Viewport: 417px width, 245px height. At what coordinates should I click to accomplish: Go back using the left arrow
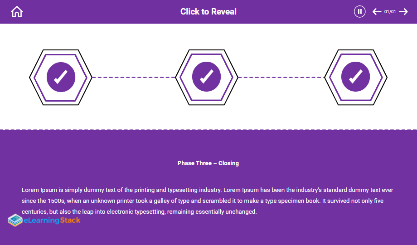point(377,12)
